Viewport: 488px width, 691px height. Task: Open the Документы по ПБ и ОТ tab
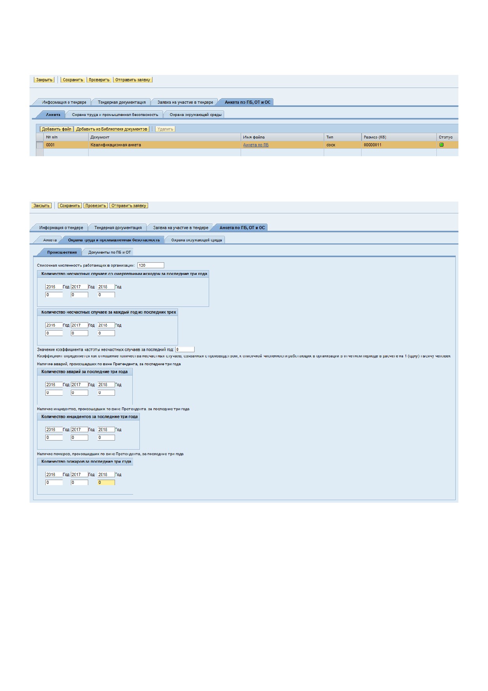pos(109,252)
